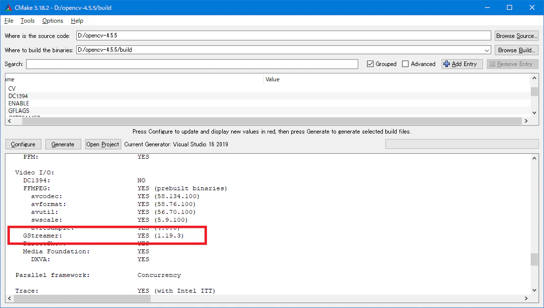
Task: Focus the source code path field
Action: point(283,35)
